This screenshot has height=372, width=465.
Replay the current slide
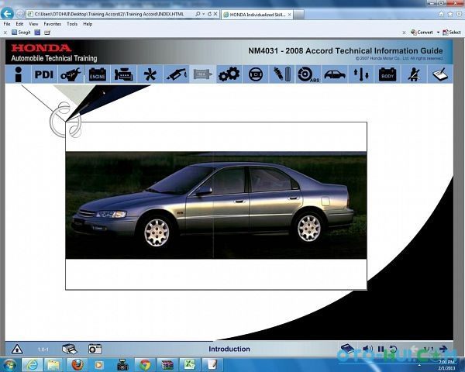point(393,350)
